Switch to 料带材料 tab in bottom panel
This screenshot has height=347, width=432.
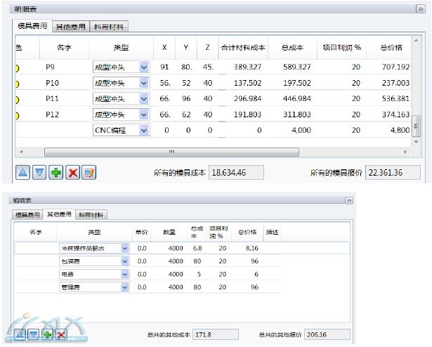(91, 215)
